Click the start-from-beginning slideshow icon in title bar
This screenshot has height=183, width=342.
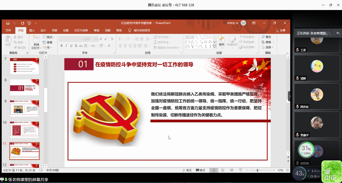tap(29, 23)
